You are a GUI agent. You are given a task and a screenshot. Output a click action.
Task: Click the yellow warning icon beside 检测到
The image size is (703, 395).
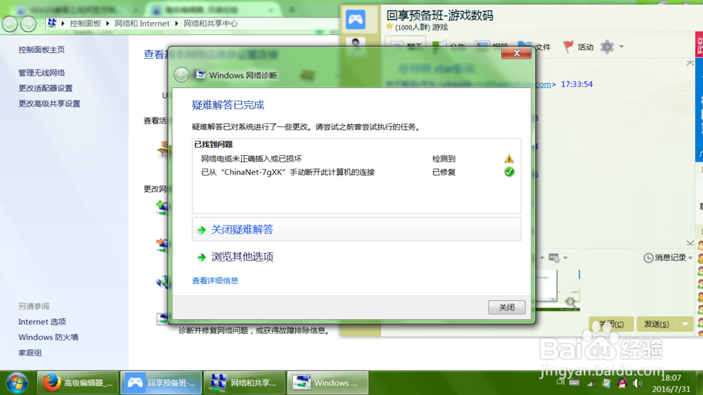click(509, 159)
